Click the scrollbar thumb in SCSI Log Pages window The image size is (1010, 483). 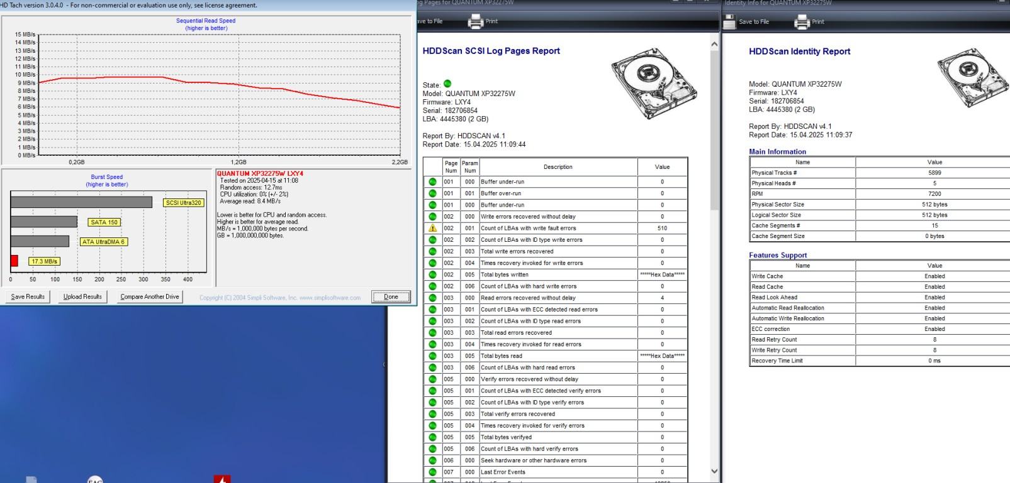[x=714, y=131]
